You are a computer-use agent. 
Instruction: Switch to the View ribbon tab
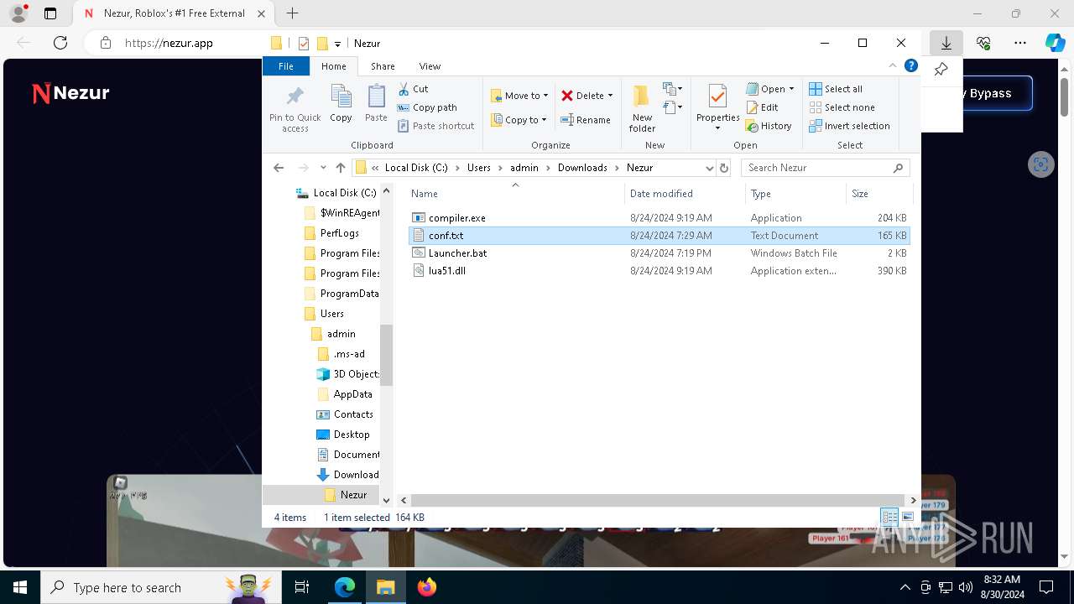pyautogui.click(x=430, y=66)
